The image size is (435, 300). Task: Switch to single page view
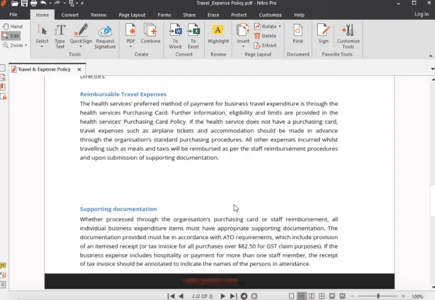pyautogui.click(x=291, y=296)
